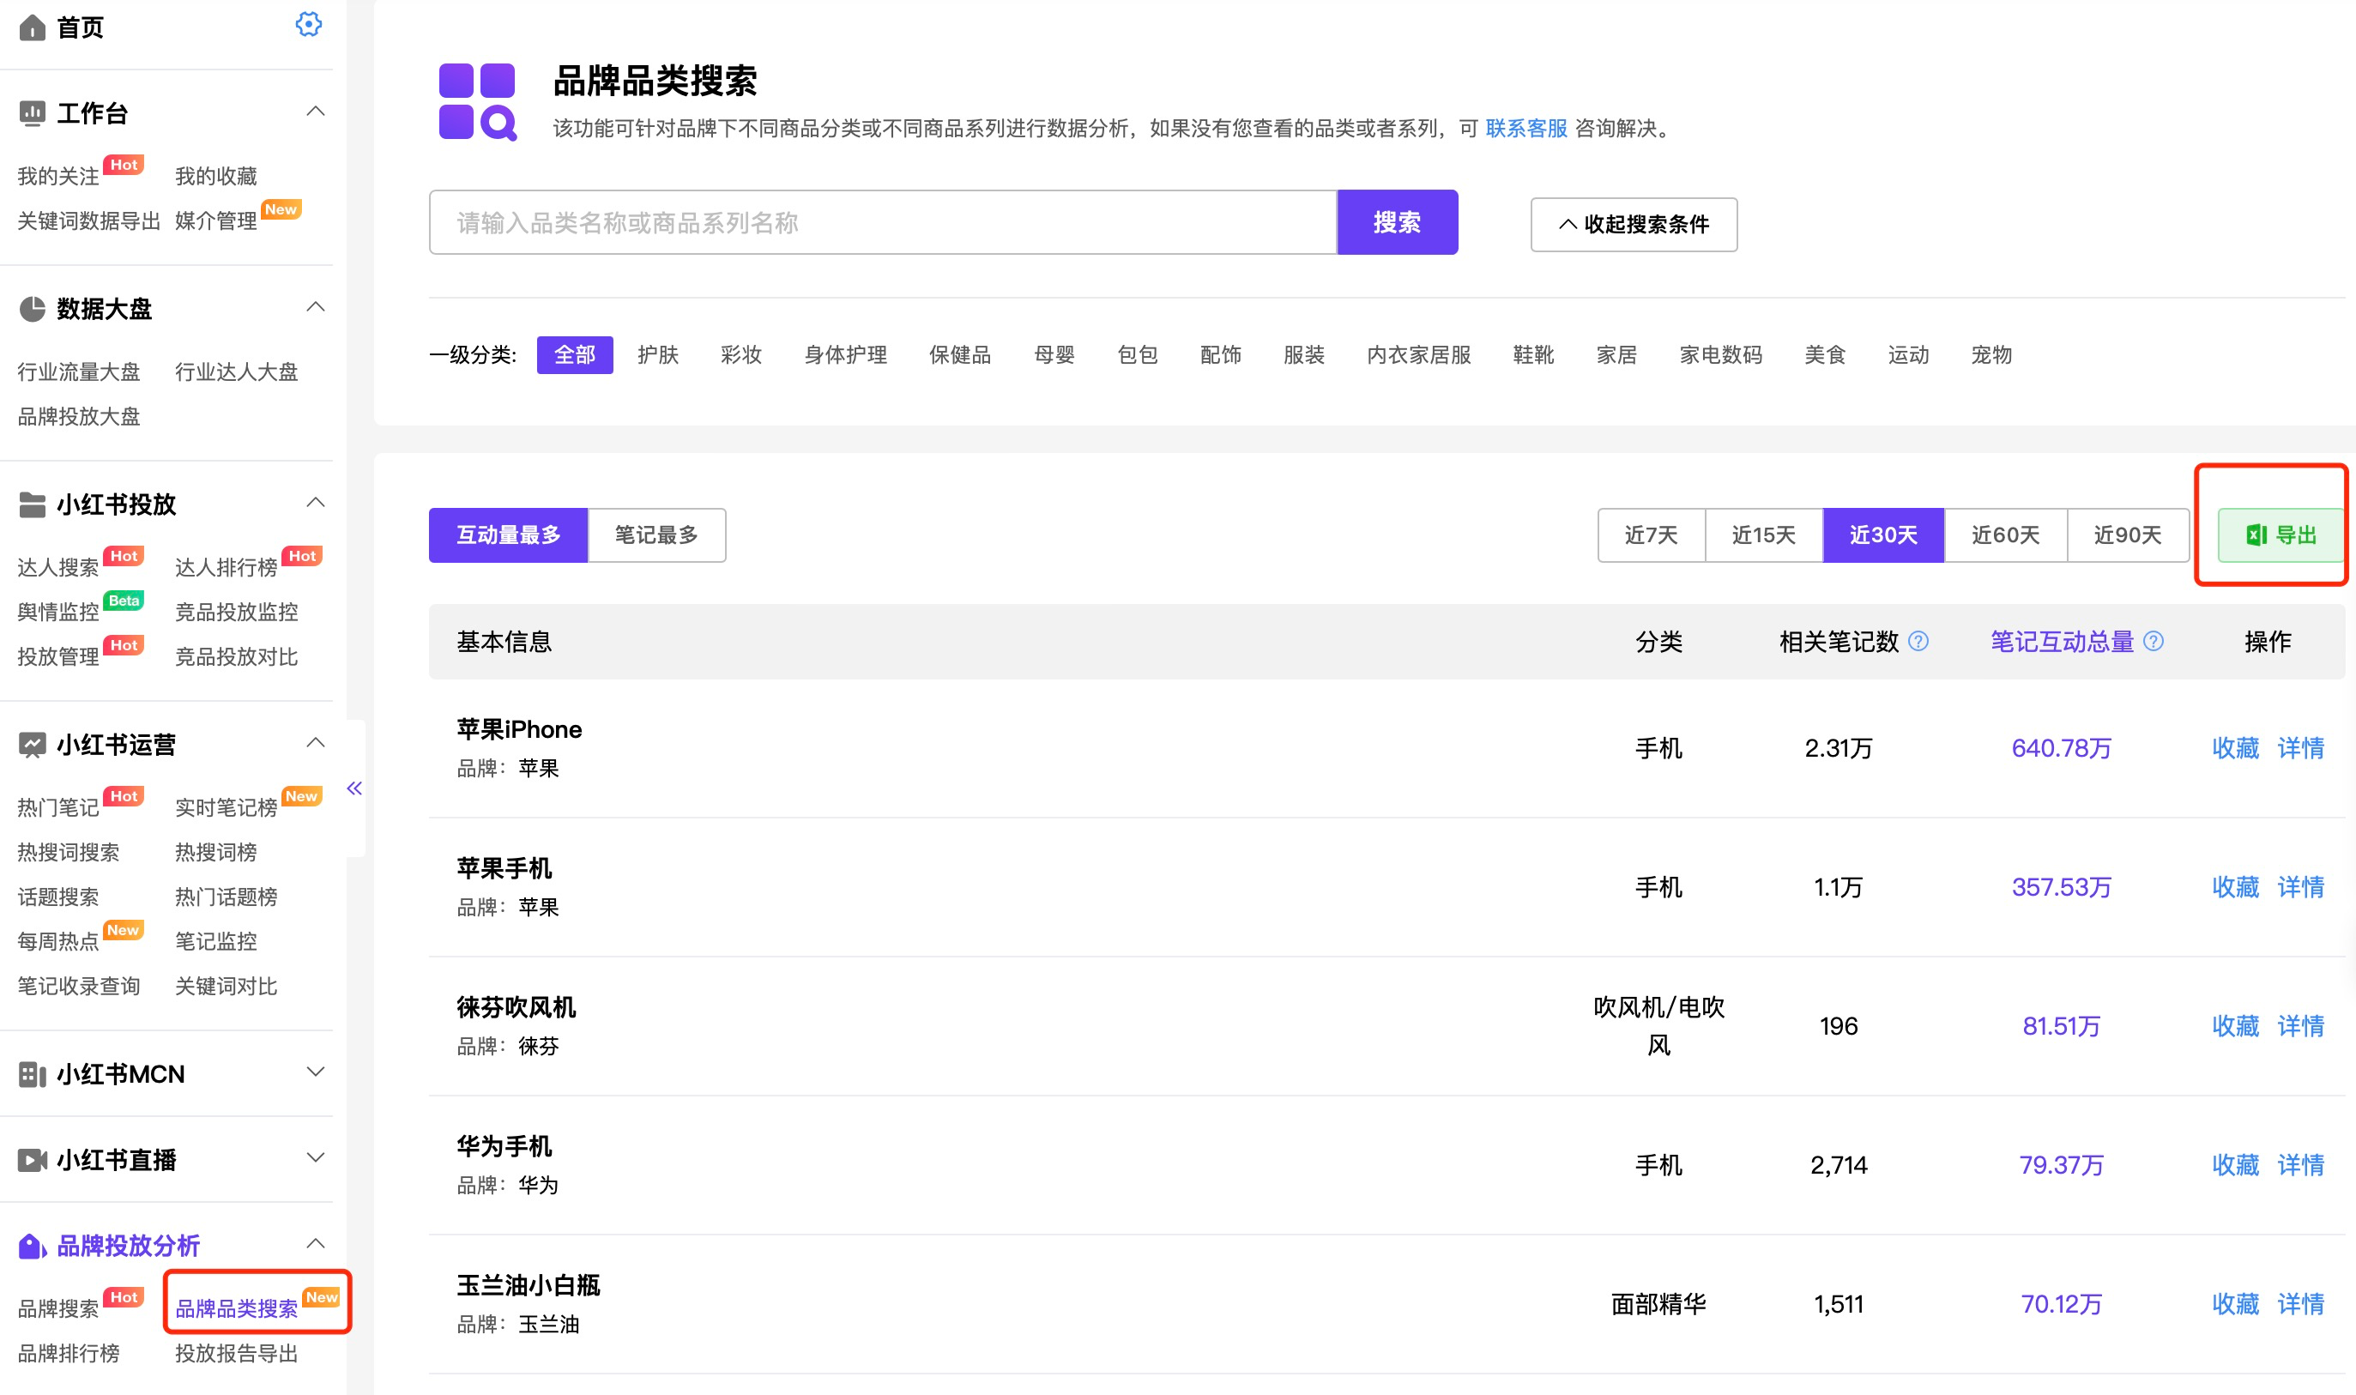Click the 小红书投放 folder icon
Image resolution: width=2356 pixels, height=1395 pixels.
pyautogui.click(x=32, y=504)
